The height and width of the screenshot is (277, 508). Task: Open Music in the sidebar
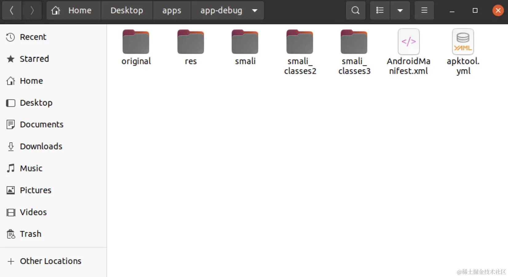click(53, 168)
